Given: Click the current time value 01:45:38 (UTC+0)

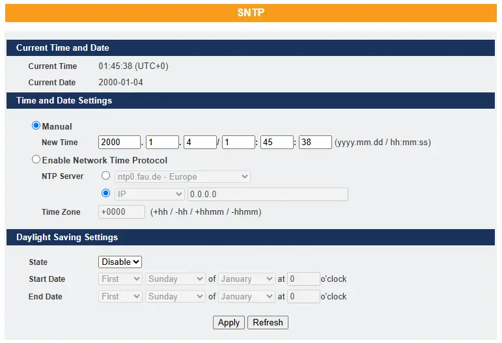Looking at the screenshot, I should (x=133, y=66).
